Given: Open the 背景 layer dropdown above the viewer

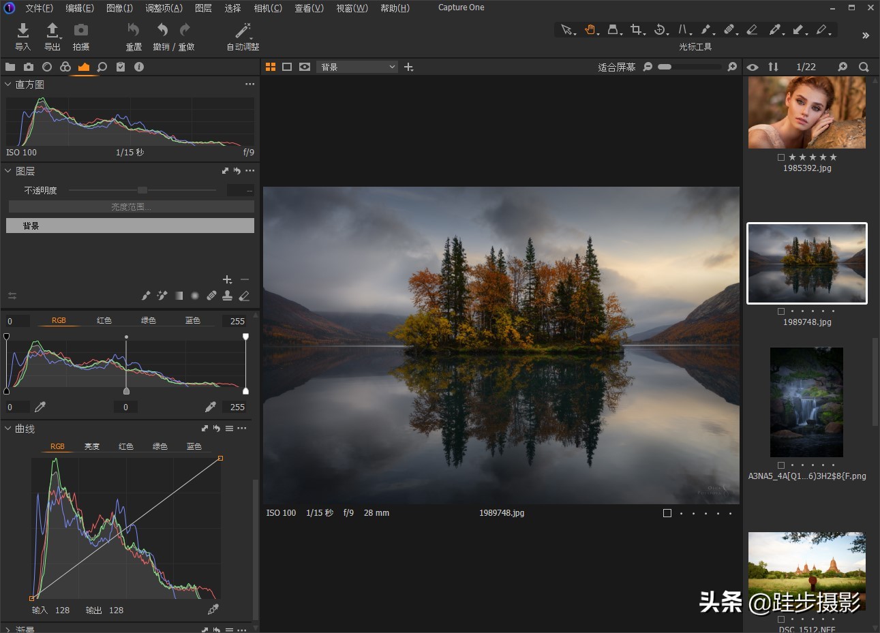Looking at the screenshot, I should point(357,67).
